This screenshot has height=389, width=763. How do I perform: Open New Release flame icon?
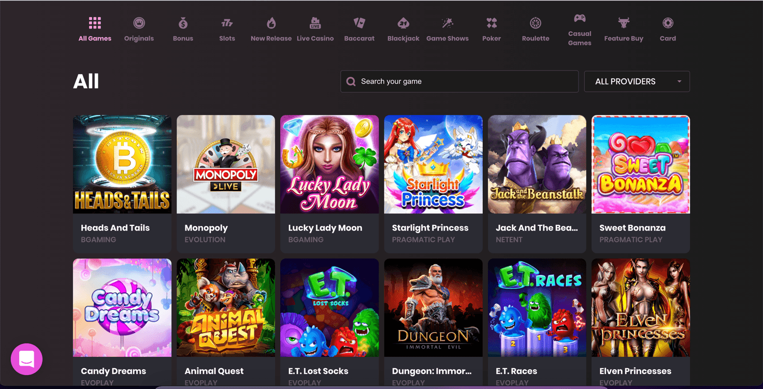(x=271, y=23)
